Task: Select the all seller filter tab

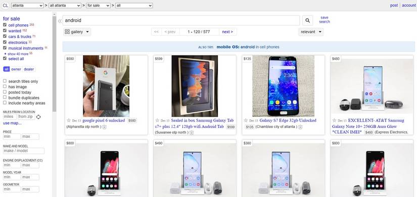Action: tap(7, 69)
